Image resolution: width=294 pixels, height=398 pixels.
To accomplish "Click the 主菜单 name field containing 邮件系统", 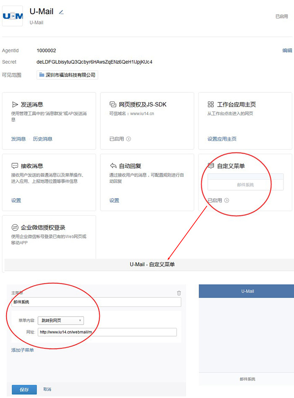I will click(x=97, y=302).
